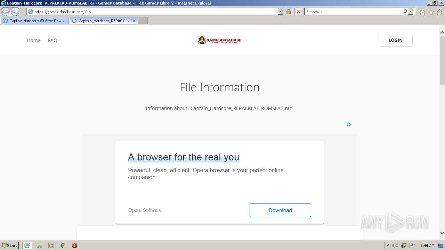445x250 pixels.
Task: Open the recent pages dropdown arrow
Action: tap(23, 12)
